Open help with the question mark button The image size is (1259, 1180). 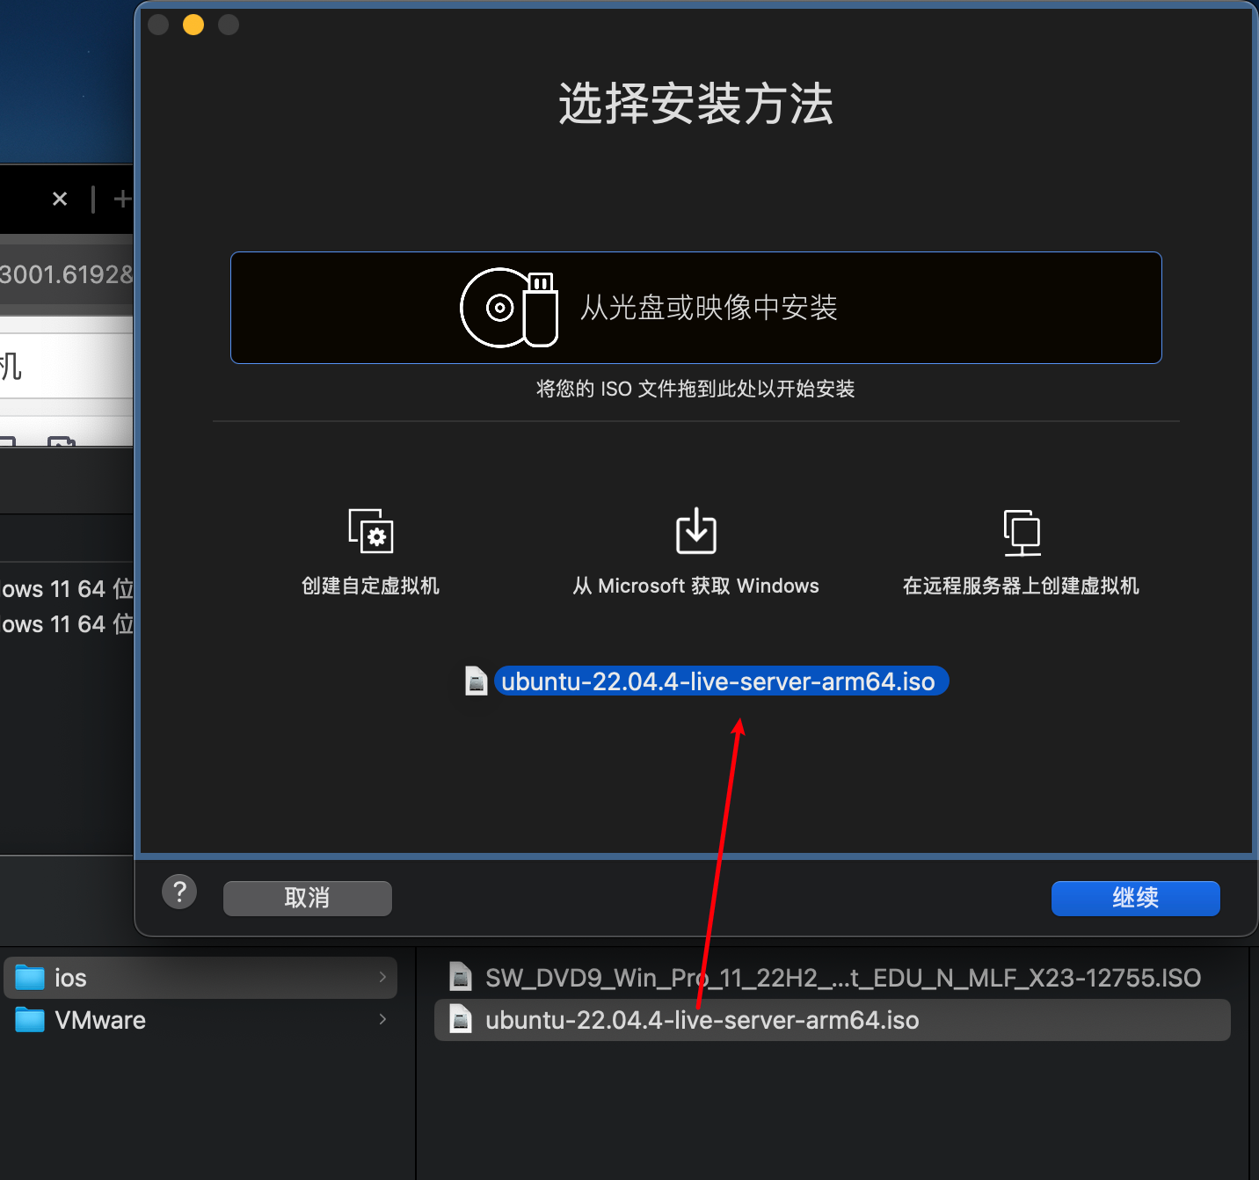[179, 892]
